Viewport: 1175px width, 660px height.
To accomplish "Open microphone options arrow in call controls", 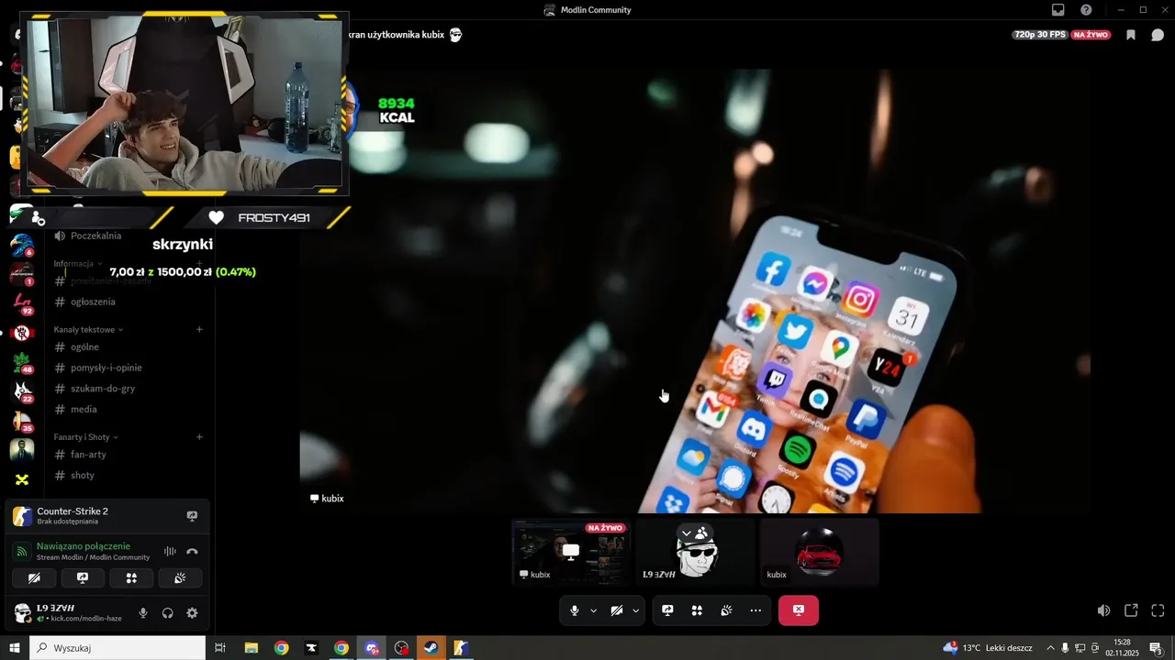I will click(x=593, y=610).
